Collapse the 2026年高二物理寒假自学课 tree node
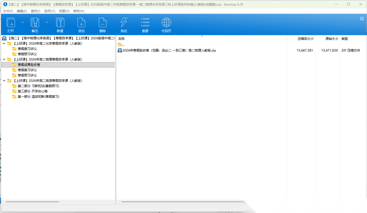This screenshot has width=367, height=213. (4, 59)
